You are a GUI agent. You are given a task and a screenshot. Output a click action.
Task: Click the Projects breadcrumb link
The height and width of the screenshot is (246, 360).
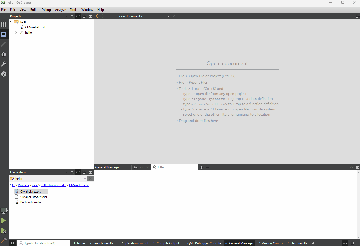pos(23,185)
